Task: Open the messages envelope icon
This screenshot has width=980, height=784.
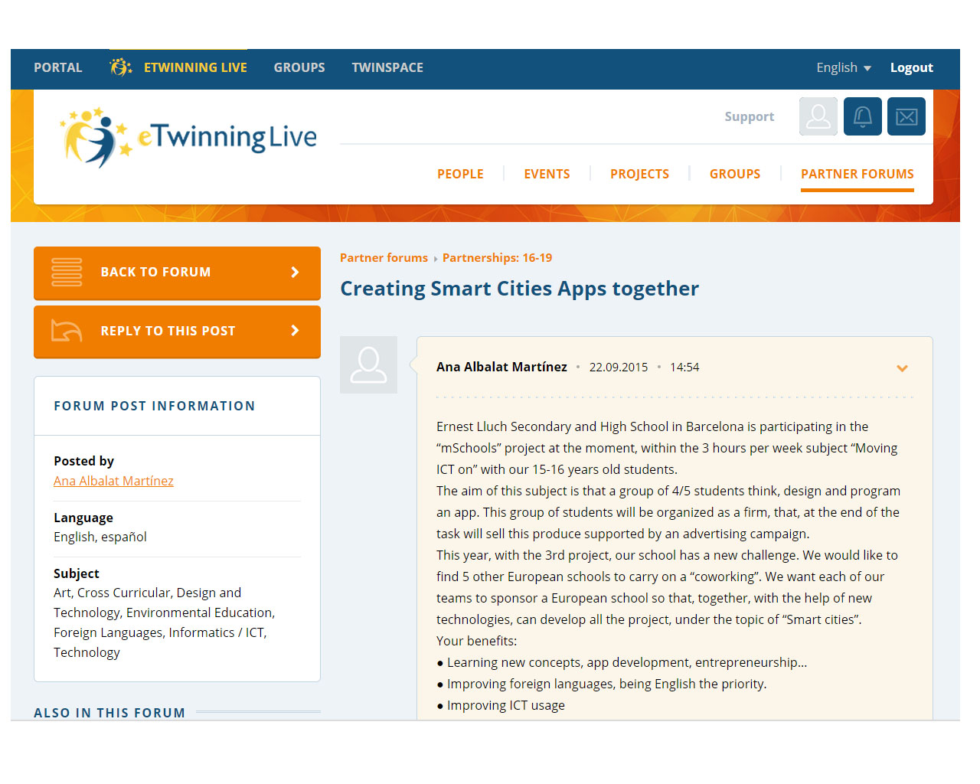Action: click(906, 116)
